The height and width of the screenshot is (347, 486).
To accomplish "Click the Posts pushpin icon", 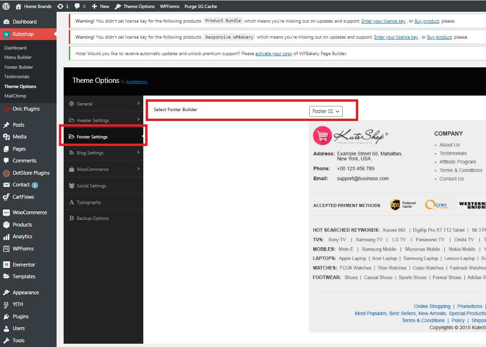I will (6, 125).
